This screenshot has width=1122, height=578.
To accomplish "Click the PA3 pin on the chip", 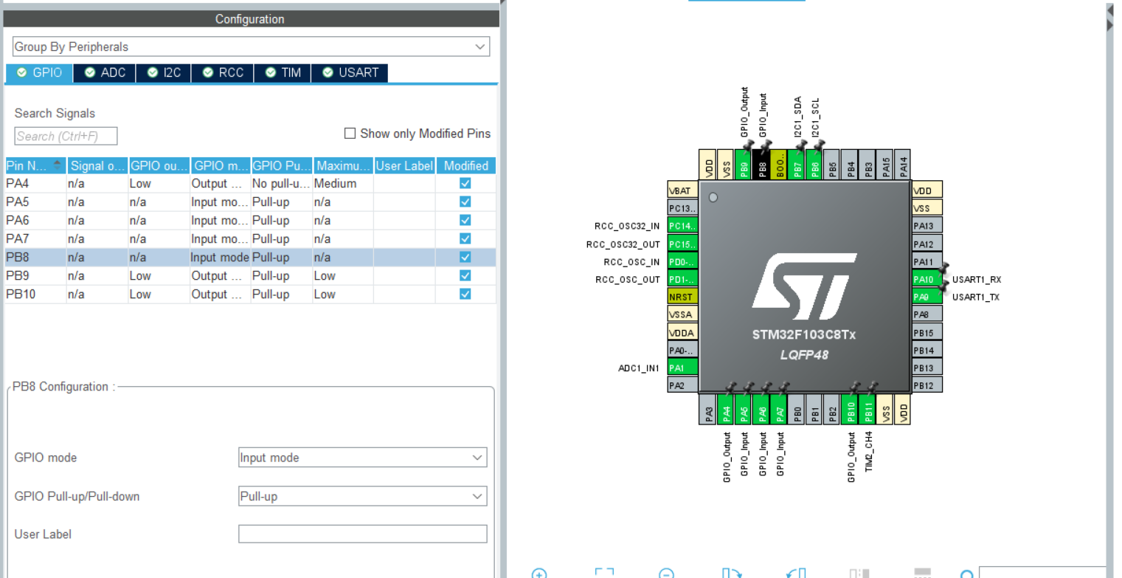I will click(708, 410).
